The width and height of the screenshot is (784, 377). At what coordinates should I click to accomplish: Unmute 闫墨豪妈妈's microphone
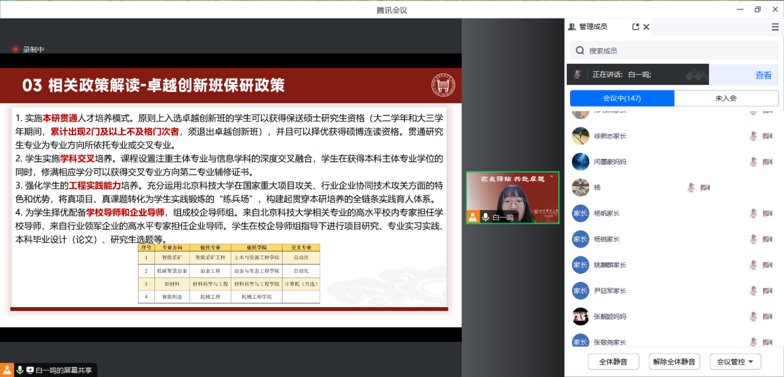click(753, 162)
